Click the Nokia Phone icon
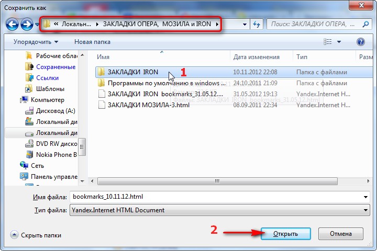The width and height of the screenshot is (377, 251). pos(29,154)
